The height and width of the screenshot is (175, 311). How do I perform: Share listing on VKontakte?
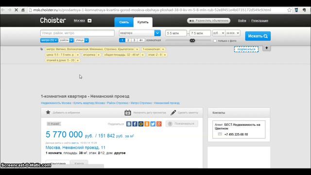point(129,124)
